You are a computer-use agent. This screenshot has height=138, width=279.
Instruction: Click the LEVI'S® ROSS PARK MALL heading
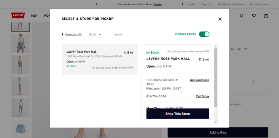(168, 59)
